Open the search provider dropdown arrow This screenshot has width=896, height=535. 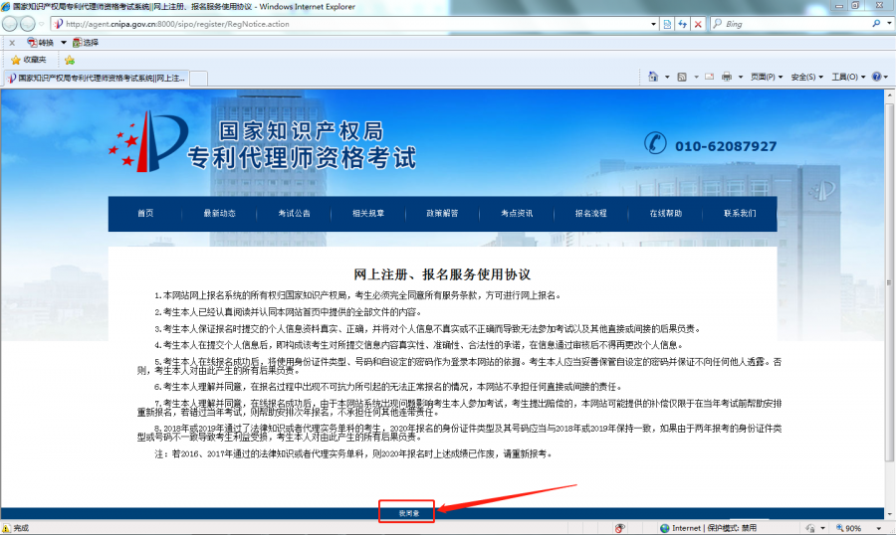click(x=889, y=24)
